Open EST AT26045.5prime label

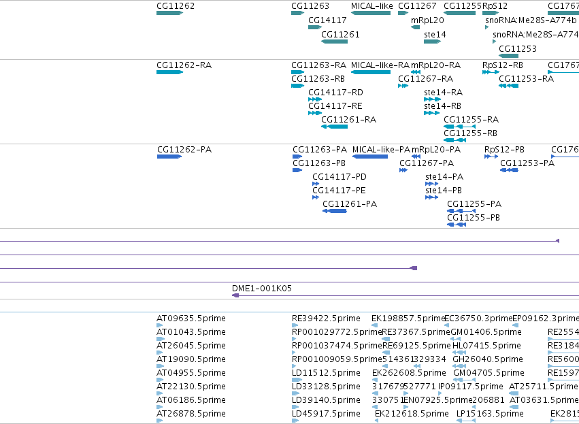[x=191, y=346]
